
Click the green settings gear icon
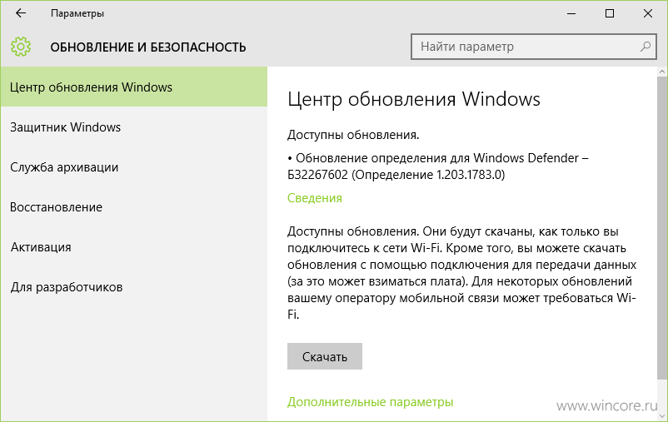(21, 47)
